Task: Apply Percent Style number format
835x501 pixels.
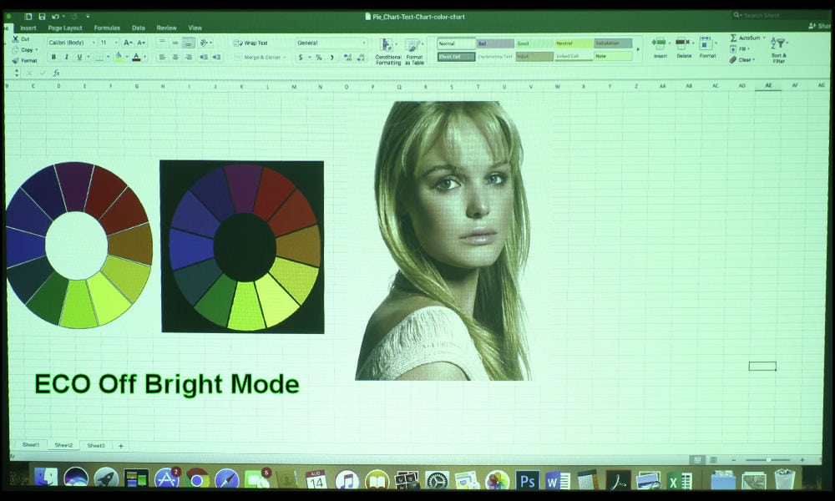Action: (318, 57)
